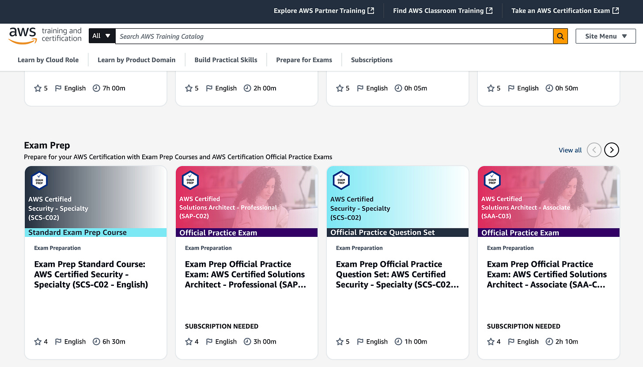Open Official Practice Exam Solutions Architect Professional title
Viewport: 643px width, 367px height.
[245, 274]
